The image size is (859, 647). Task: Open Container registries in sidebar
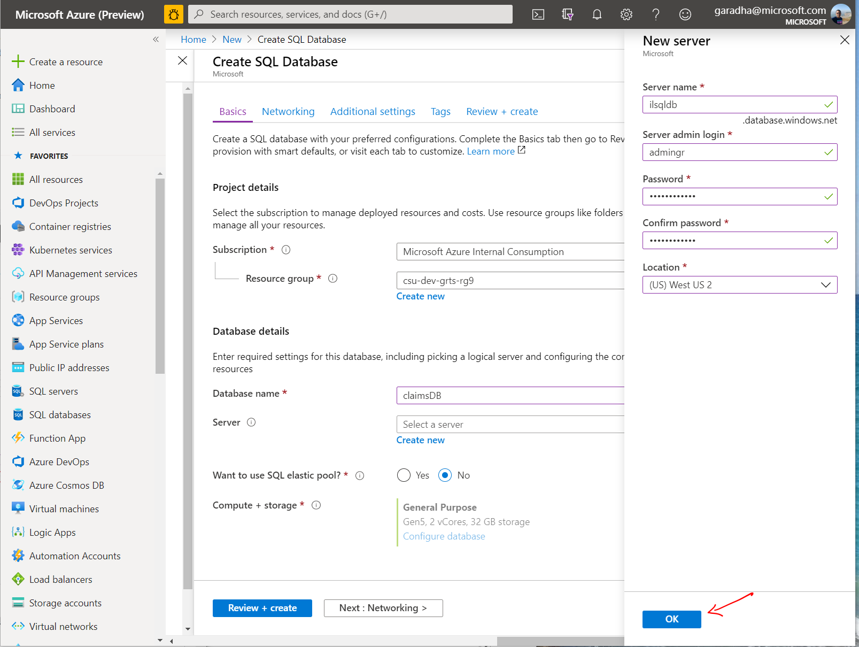pyautogui.click(x=70, y=227)
